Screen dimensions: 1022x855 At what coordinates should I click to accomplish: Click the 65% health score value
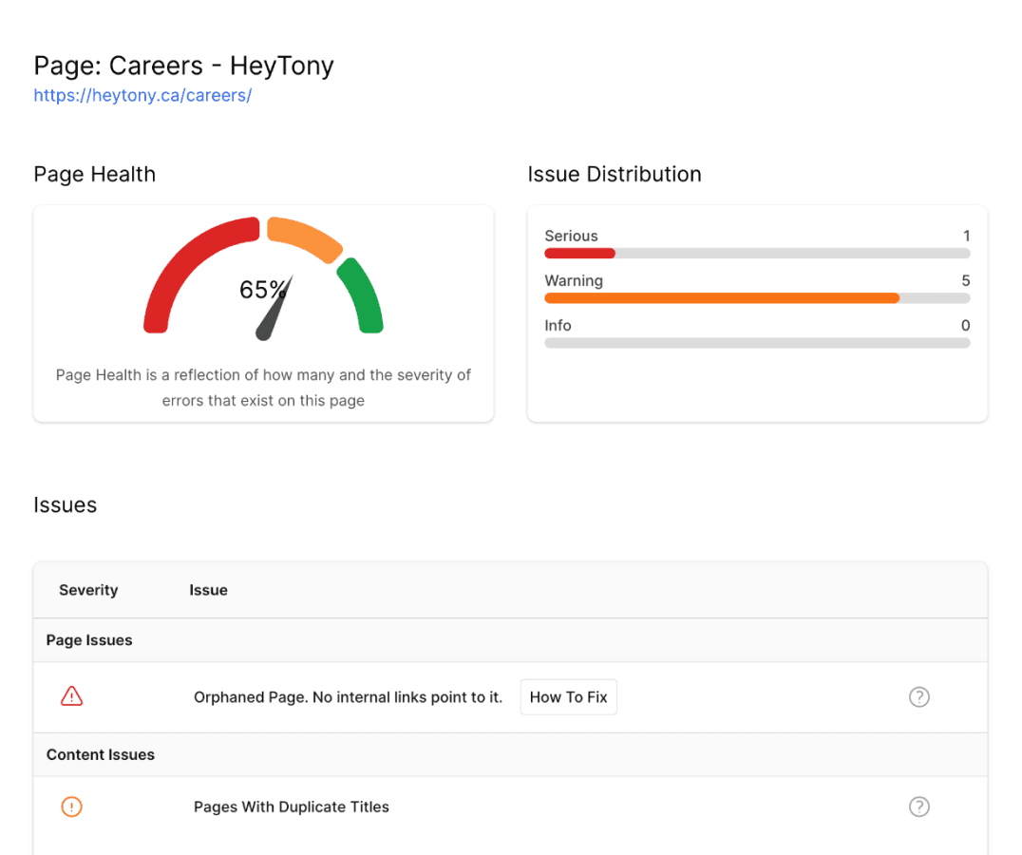coord(261,290)
